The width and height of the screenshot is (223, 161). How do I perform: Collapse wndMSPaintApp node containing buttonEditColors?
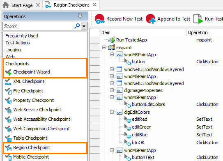[112, 97]
